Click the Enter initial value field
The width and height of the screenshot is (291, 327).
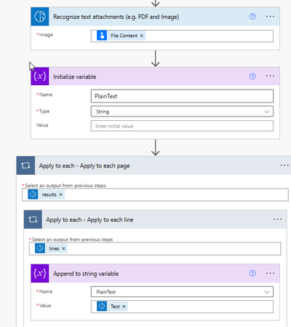pos(182,126)
